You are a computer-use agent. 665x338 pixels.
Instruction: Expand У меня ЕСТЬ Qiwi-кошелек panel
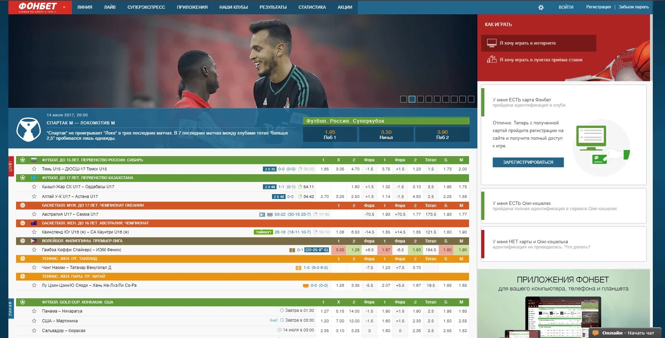click(x=564, y=206)
